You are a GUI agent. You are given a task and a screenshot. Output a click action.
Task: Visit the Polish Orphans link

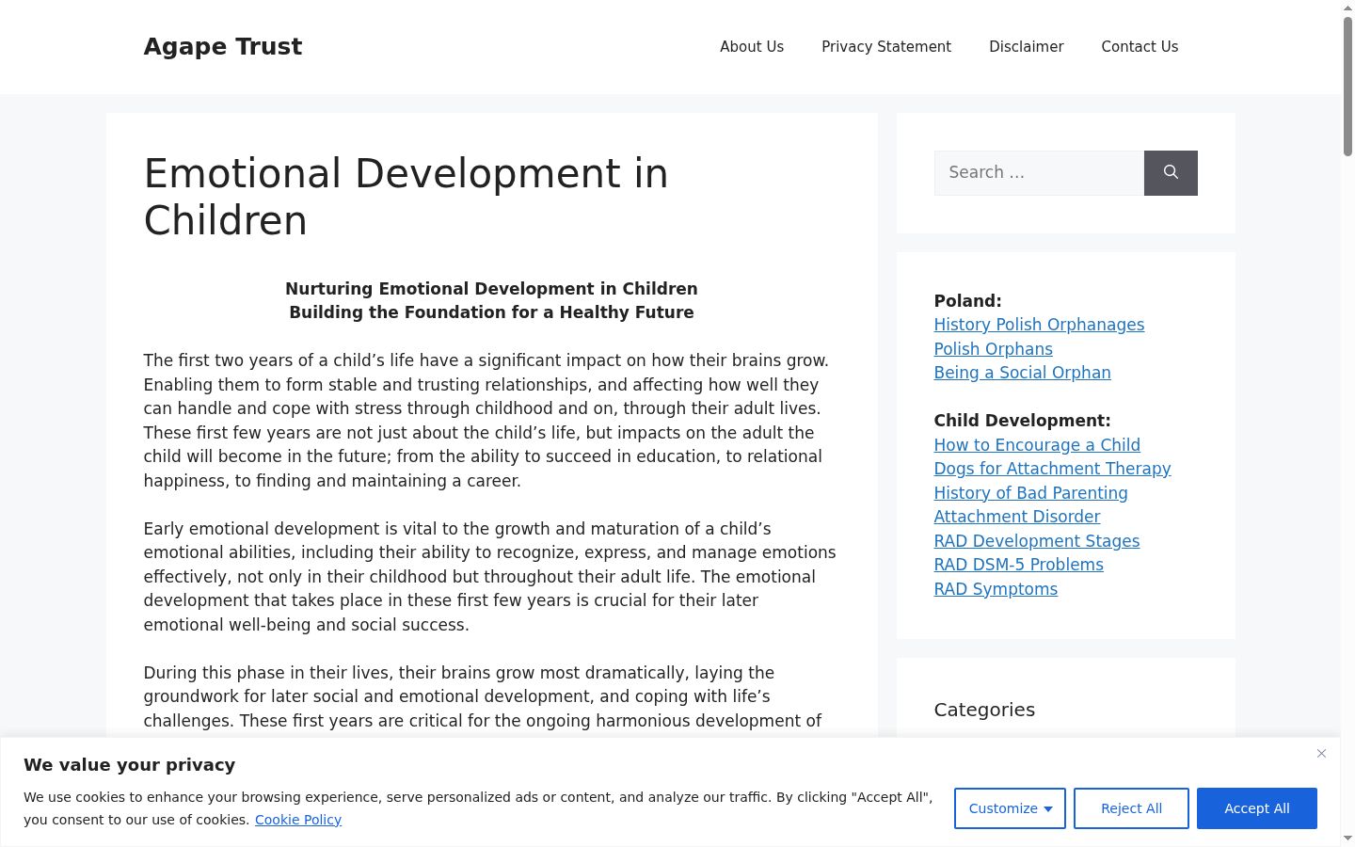coord(993,349)
